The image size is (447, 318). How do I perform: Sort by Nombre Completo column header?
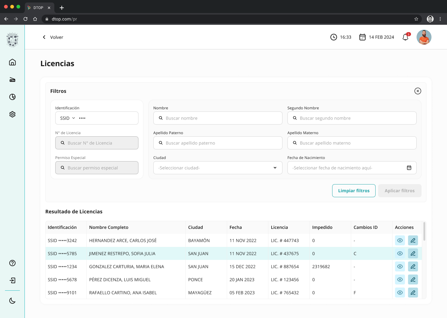click(x=109, y=227)
